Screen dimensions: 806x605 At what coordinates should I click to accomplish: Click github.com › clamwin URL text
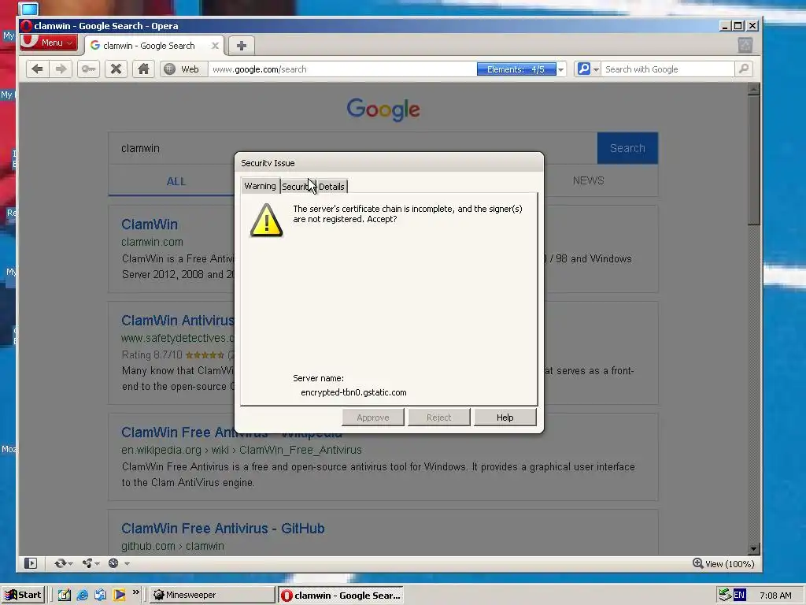[x=172, y=546]
